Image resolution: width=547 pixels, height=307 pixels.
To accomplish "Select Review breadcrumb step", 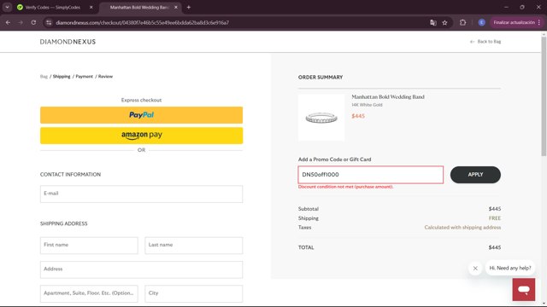I will click(105, 76).
